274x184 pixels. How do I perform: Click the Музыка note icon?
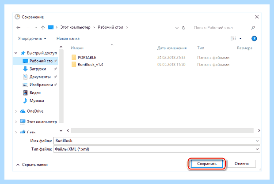tap(25, 101)
